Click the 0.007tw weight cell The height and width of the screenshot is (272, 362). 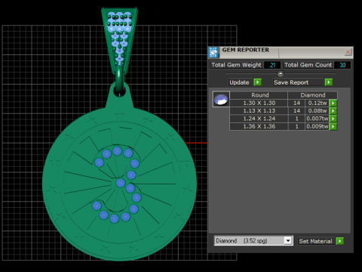coord(318,119)
